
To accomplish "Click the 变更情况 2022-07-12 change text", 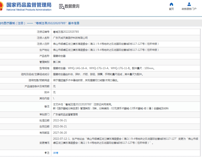I will tap(126, 141).
